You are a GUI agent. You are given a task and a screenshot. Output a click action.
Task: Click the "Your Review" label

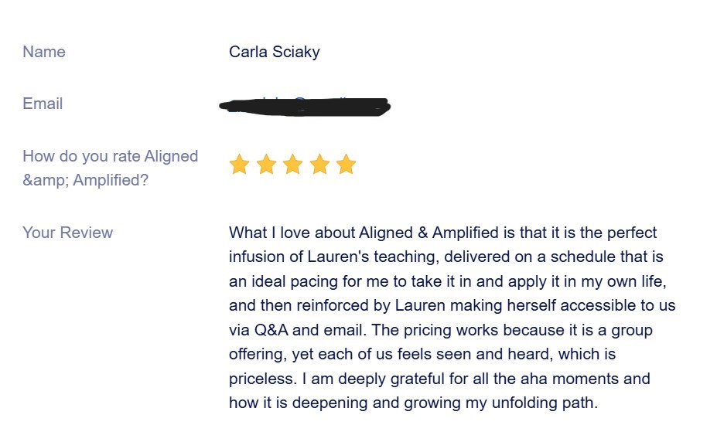click(67, 233)
